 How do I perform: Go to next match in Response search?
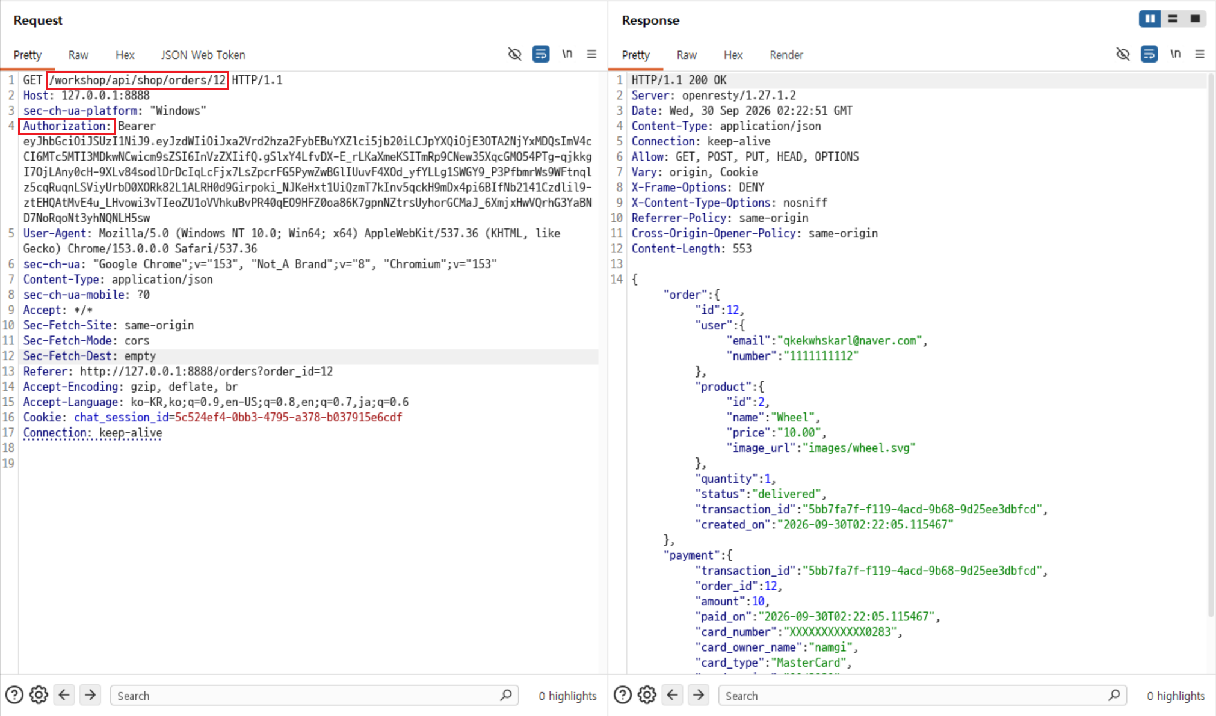(x=699, y=695)
